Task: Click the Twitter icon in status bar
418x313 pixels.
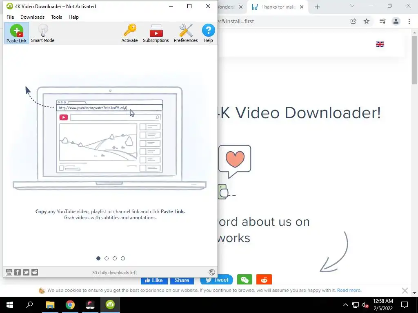Action: [26, 272]
